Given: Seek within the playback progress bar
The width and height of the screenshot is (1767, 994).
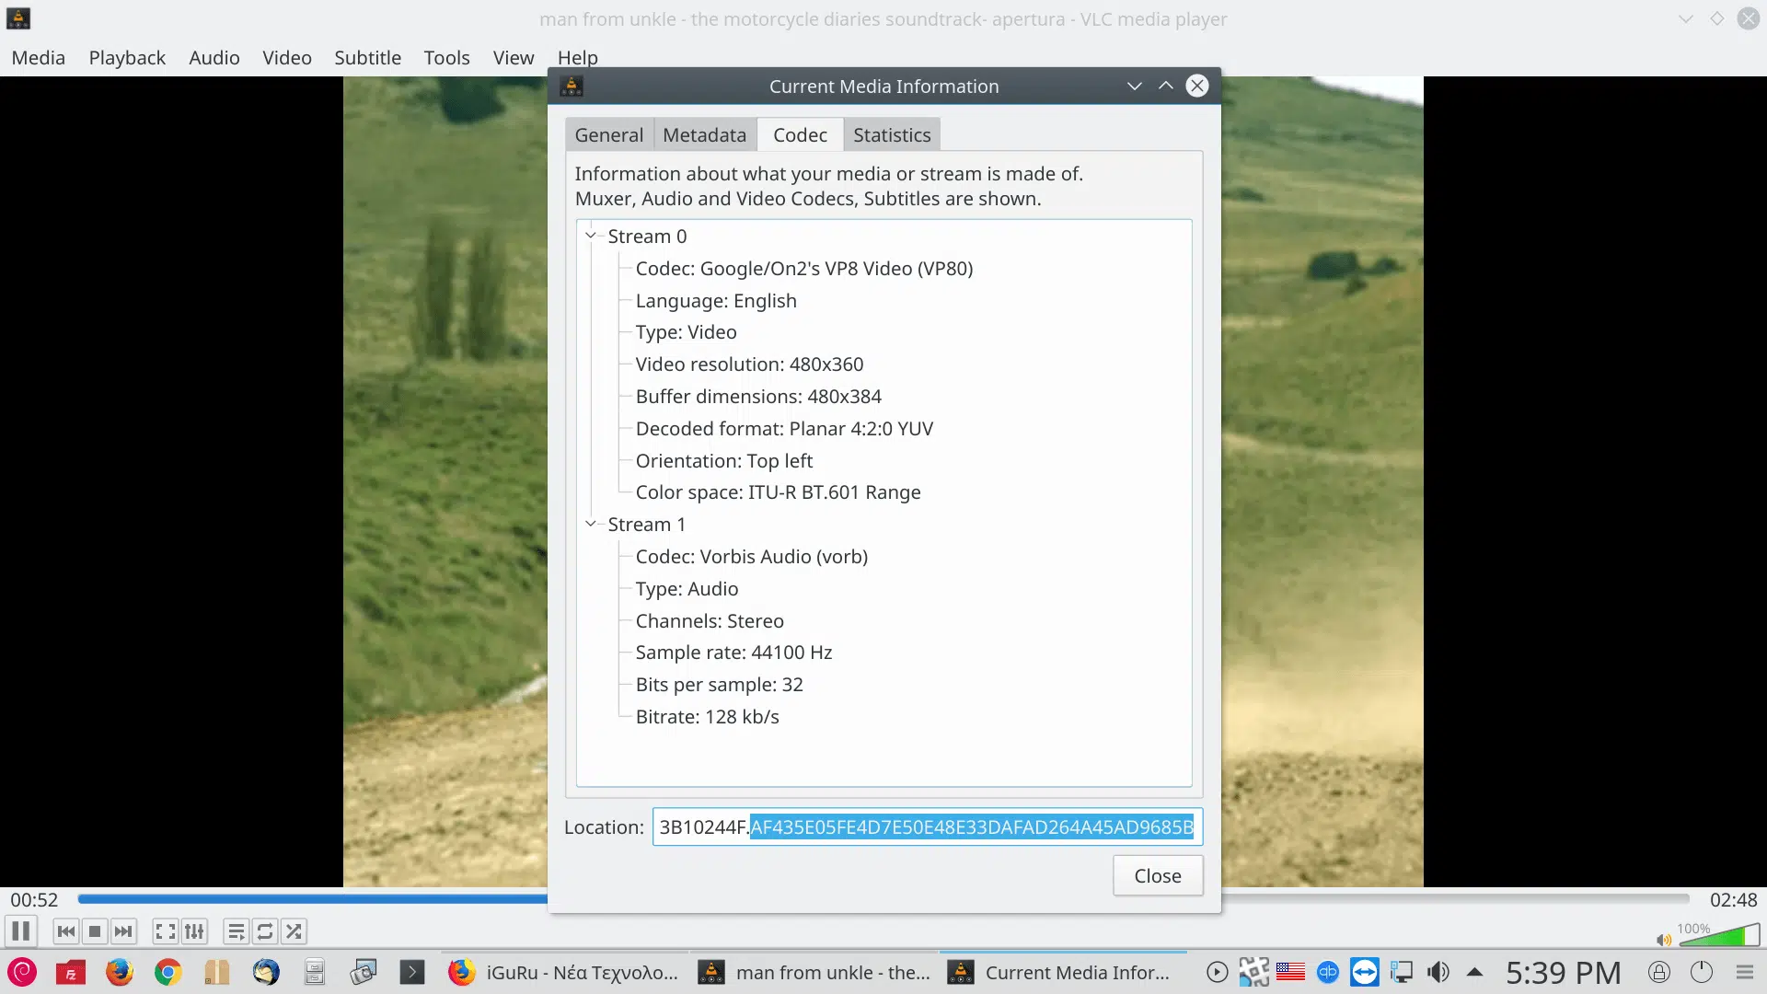Looking at the screenshot, I should 883,899.
